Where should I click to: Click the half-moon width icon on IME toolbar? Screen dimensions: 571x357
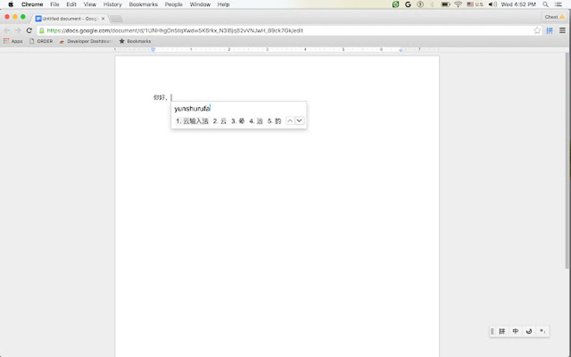pyautogui.click(x=528, y=331)
